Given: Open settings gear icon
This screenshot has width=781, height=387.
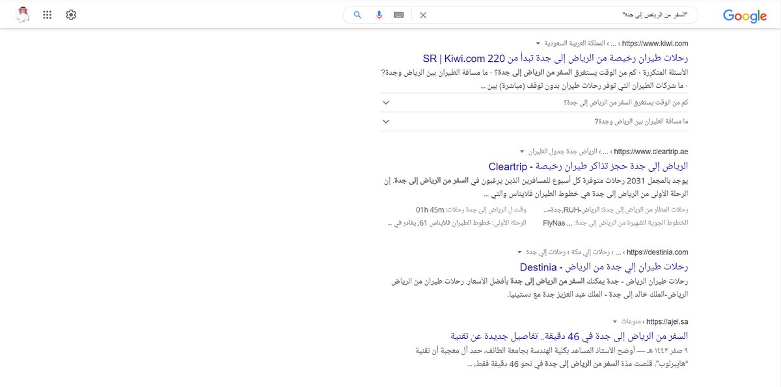Looking at the screenshot, I should [x=71, y=15].
